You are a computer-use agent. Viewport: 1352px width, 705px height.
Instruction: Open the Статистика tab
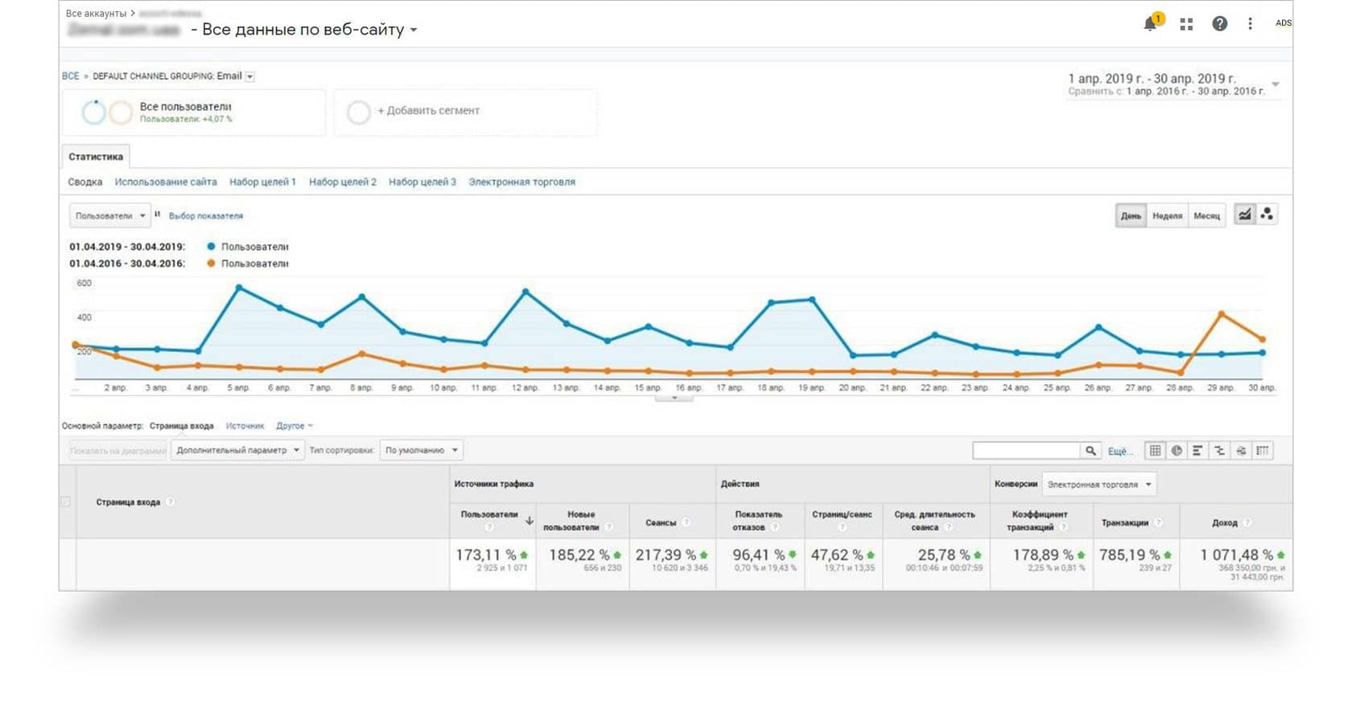pos(96,157)
